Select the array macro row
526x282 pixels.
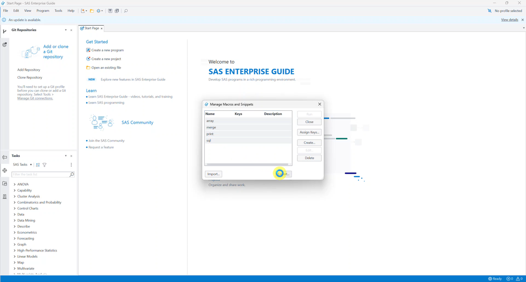tap(248, 121)
